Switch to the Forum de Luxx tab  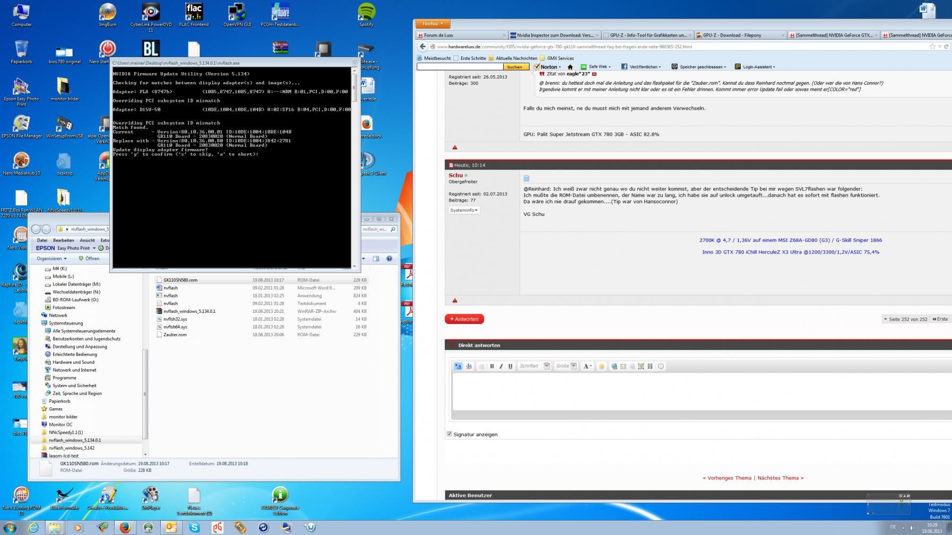coord(461,36)
